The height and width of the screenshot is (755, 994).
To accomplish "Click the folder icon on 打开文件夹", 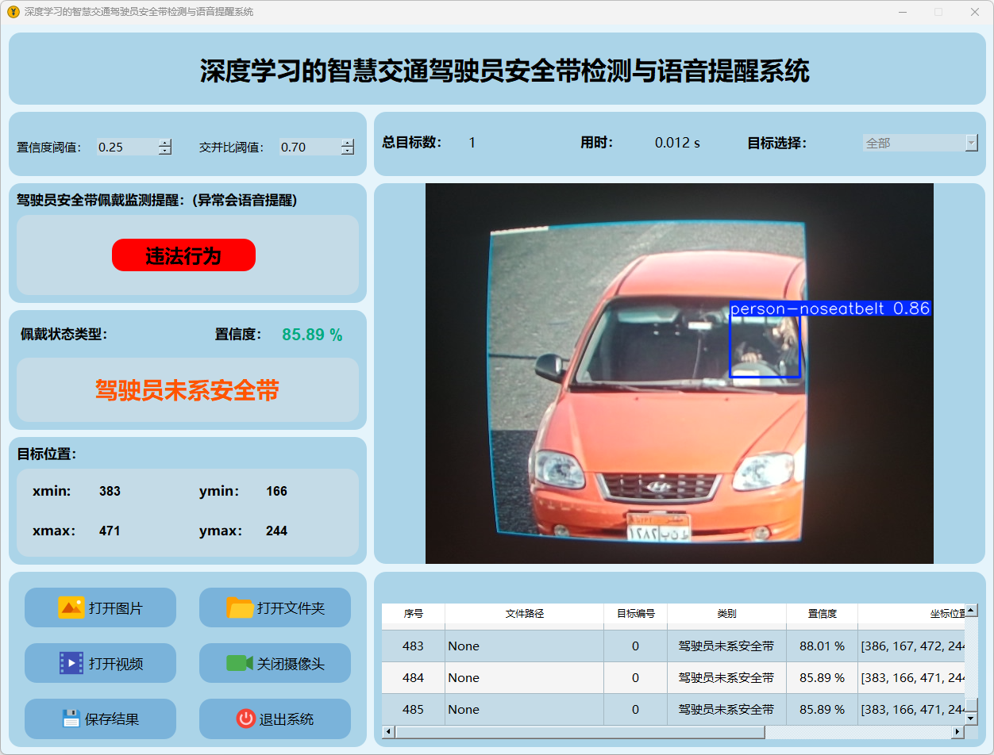I will [x=240, y=607].
